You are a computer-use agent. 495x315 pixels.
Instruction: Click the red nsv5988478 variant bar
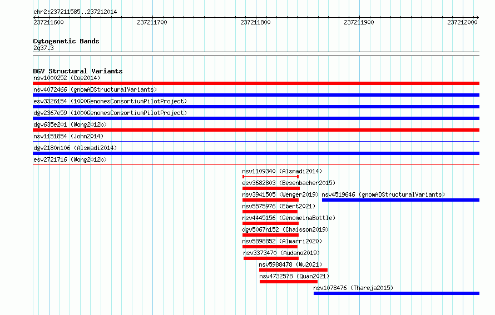click(293, 270)
